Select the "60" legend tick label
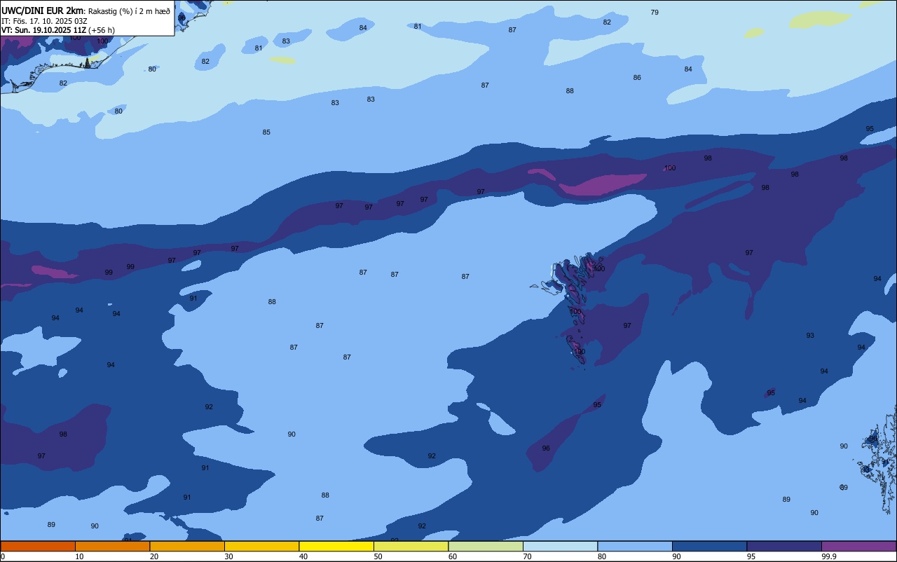 tap(453, 556)
